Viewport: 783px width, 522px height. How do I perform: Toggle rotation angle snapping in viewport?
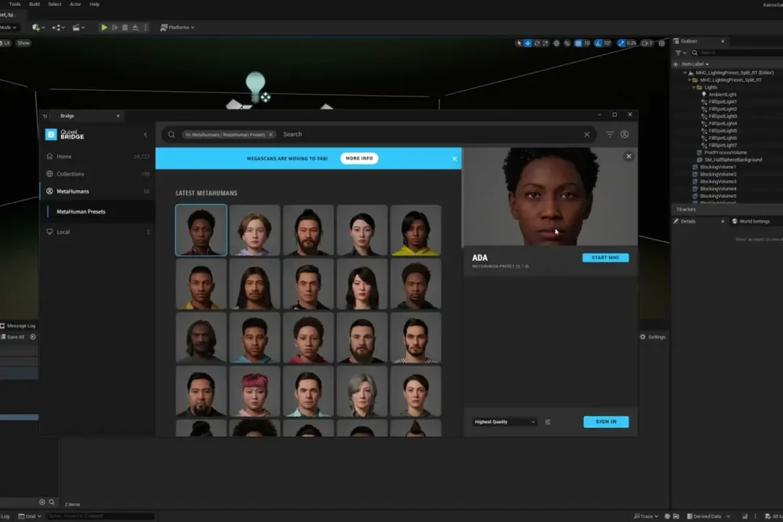point(598,43)
